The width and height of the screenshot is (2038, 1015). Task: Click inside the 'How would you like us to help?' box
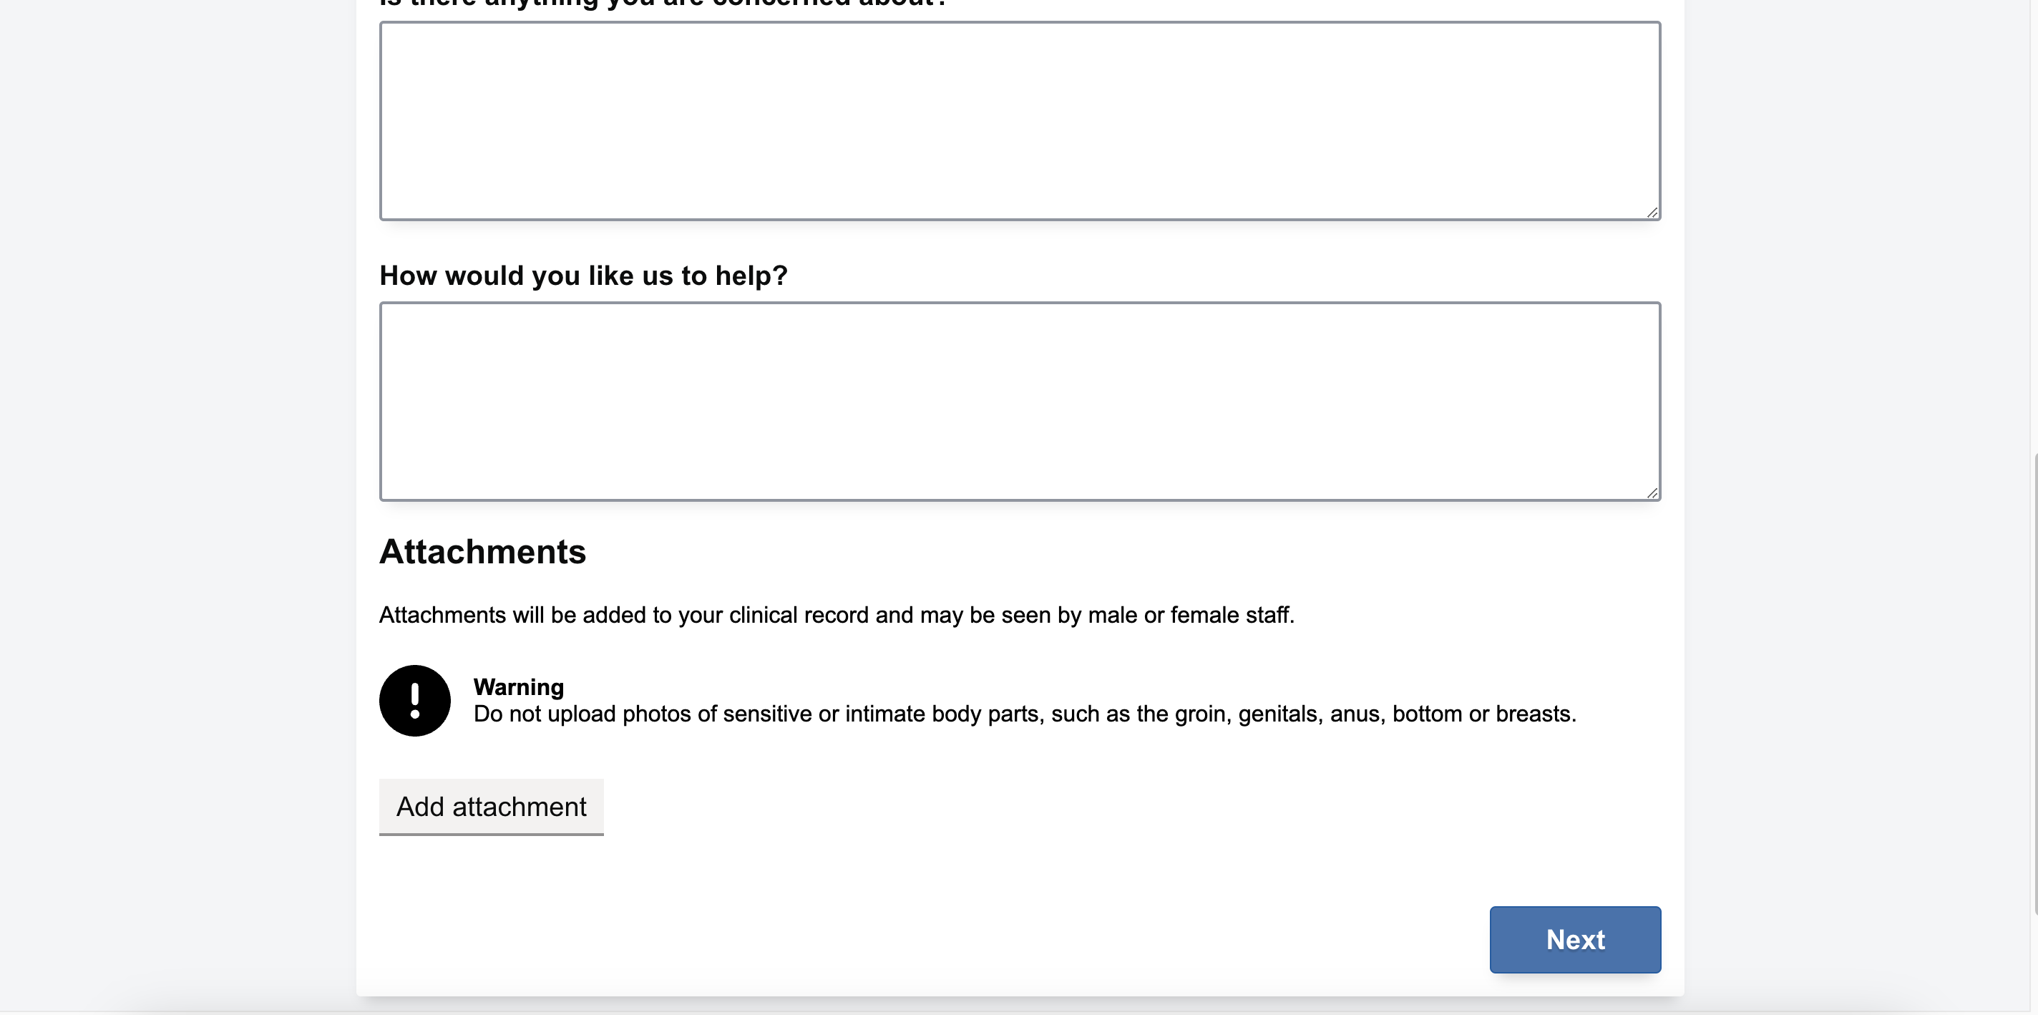point(1019,401)
